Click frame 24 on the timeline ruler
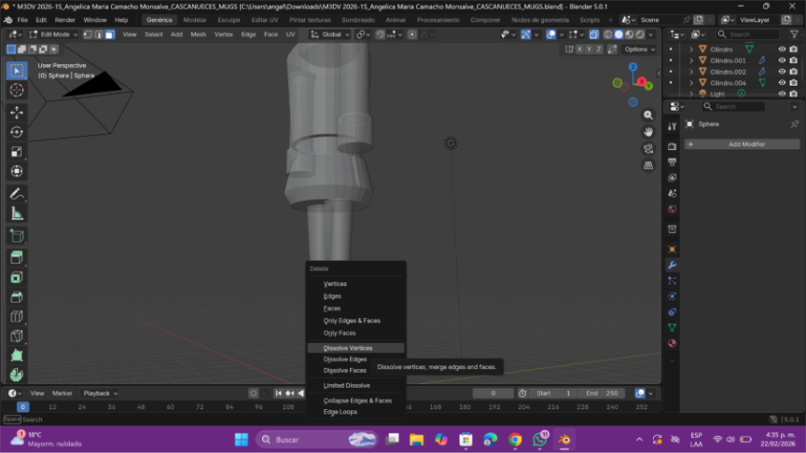The width and height of the screenshot is (806, 453). click(x=81, y=407)
